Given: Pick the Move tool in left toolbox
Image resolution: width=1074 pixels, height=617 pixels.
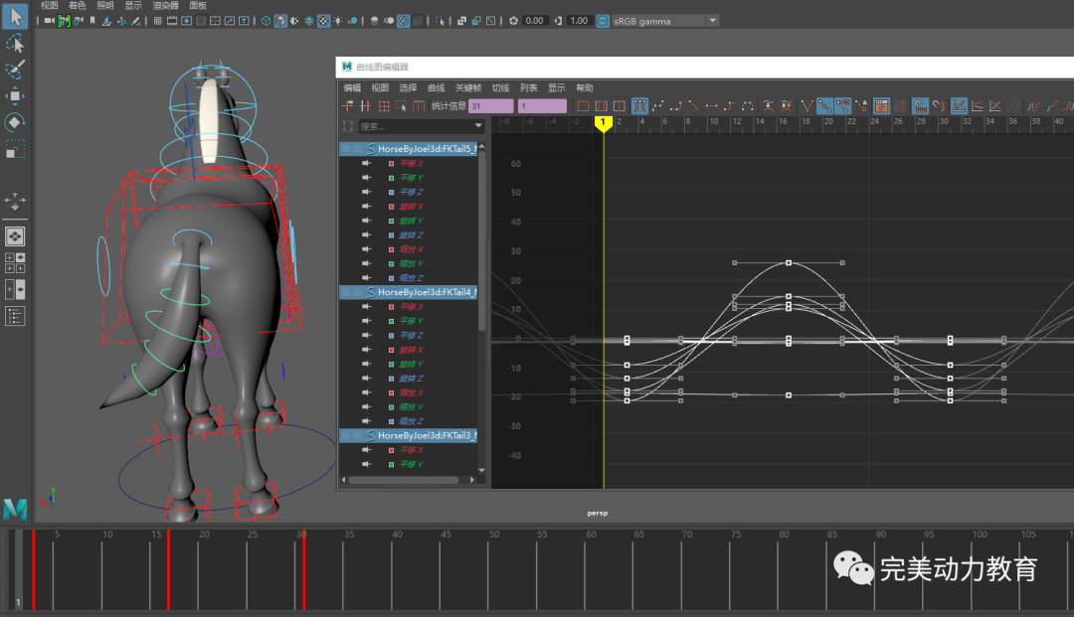Looking at the screenshot, I should pos(15,96).
